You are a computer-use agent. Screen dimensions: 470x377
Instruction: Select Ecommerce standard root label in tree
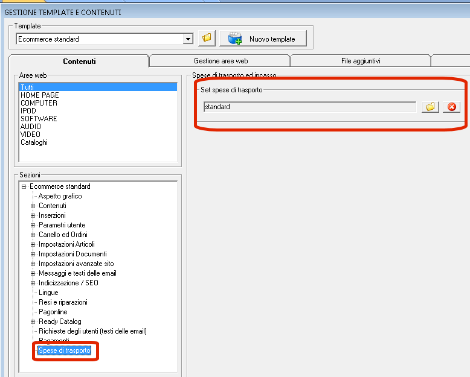(60, 186)
